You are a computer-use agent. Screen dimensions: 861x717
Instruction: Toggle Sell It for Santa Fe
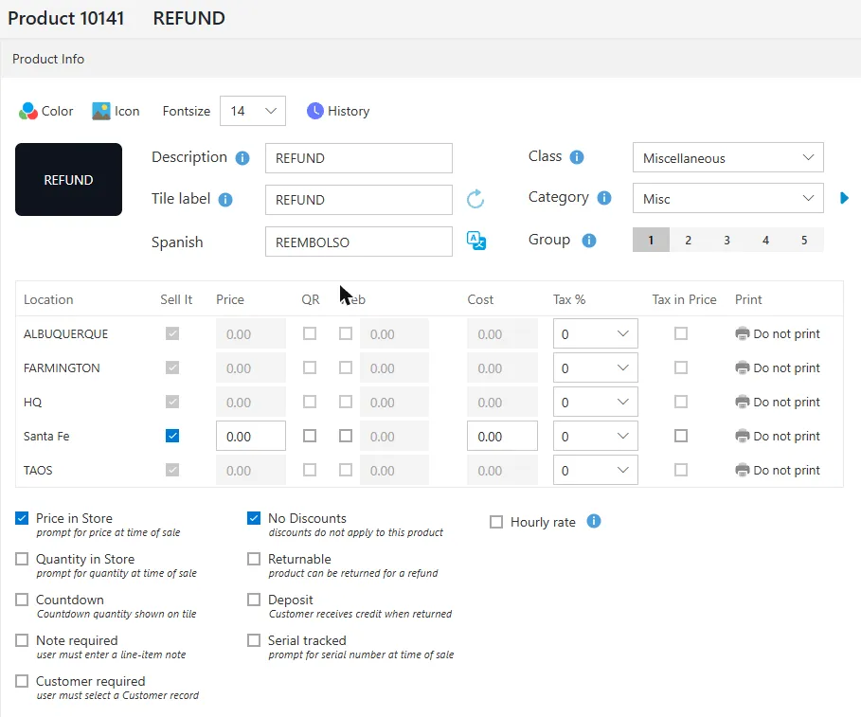(172, 436)
